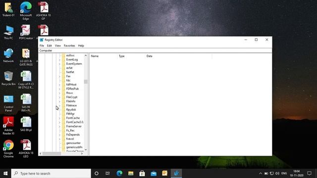The image size is (317, 178).
Task: Select the FltMgr key in the tree
Action: 70,114
